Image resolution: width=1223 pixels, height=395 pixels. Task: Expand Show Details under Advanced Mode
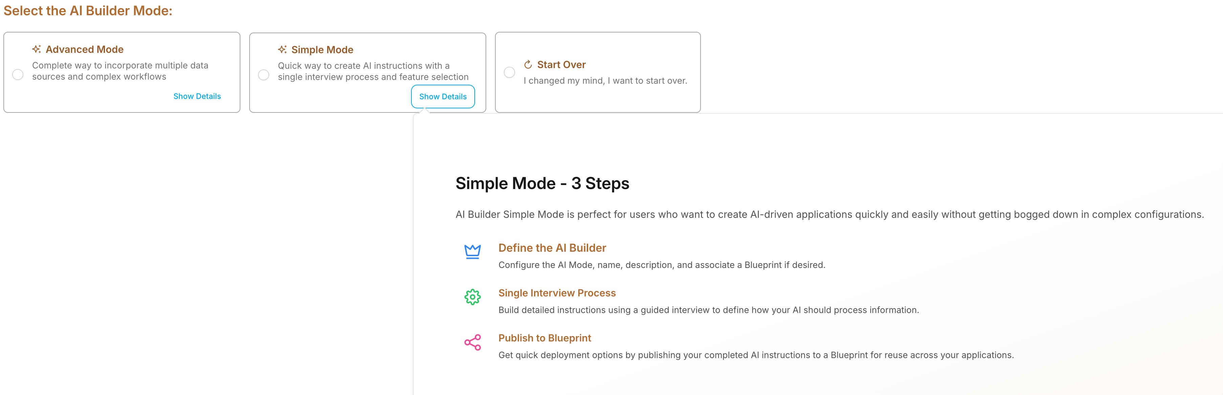click(197, 96)
